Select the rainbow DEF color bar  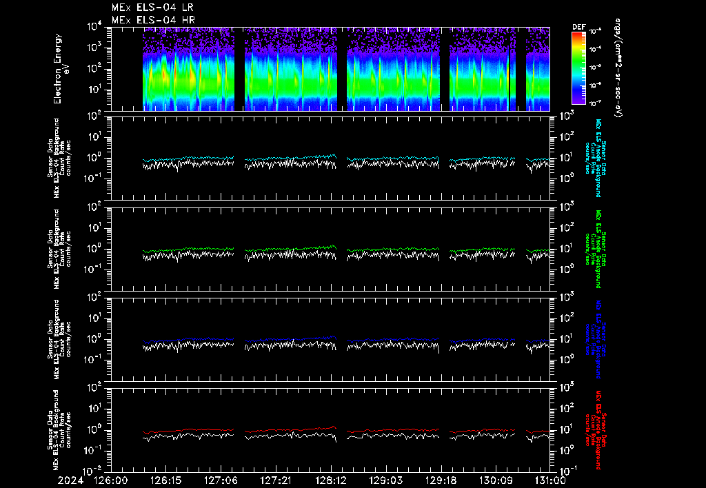pos(578,68)
